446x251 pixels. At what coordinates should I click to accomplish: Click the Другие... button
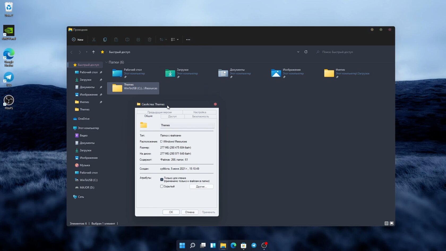[201, 186]
